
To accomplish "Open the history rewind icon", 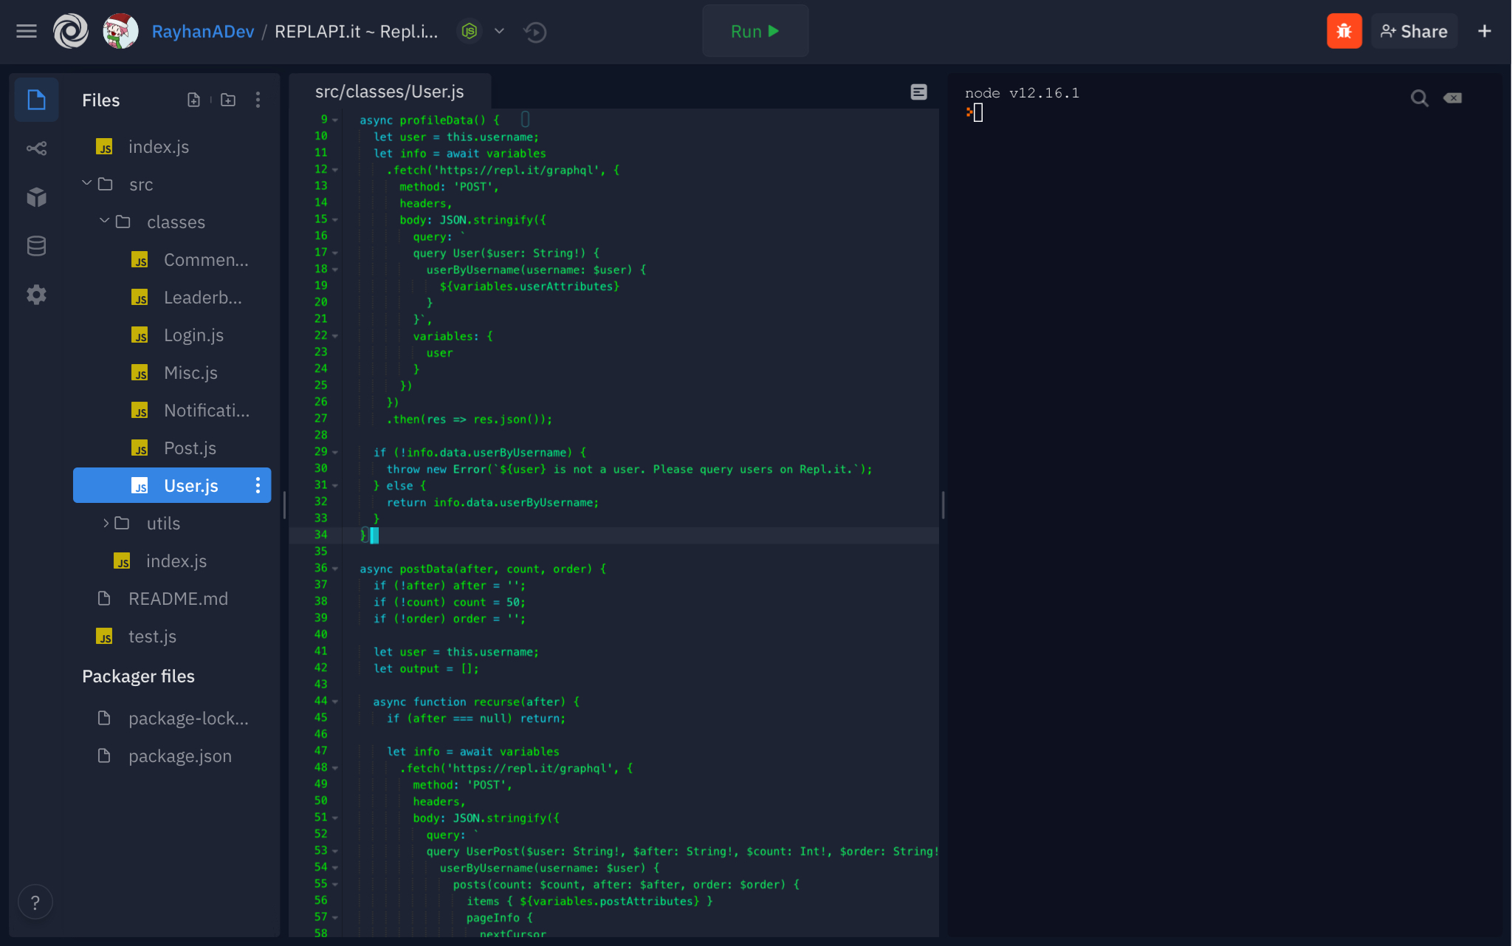I will point(535,32).
